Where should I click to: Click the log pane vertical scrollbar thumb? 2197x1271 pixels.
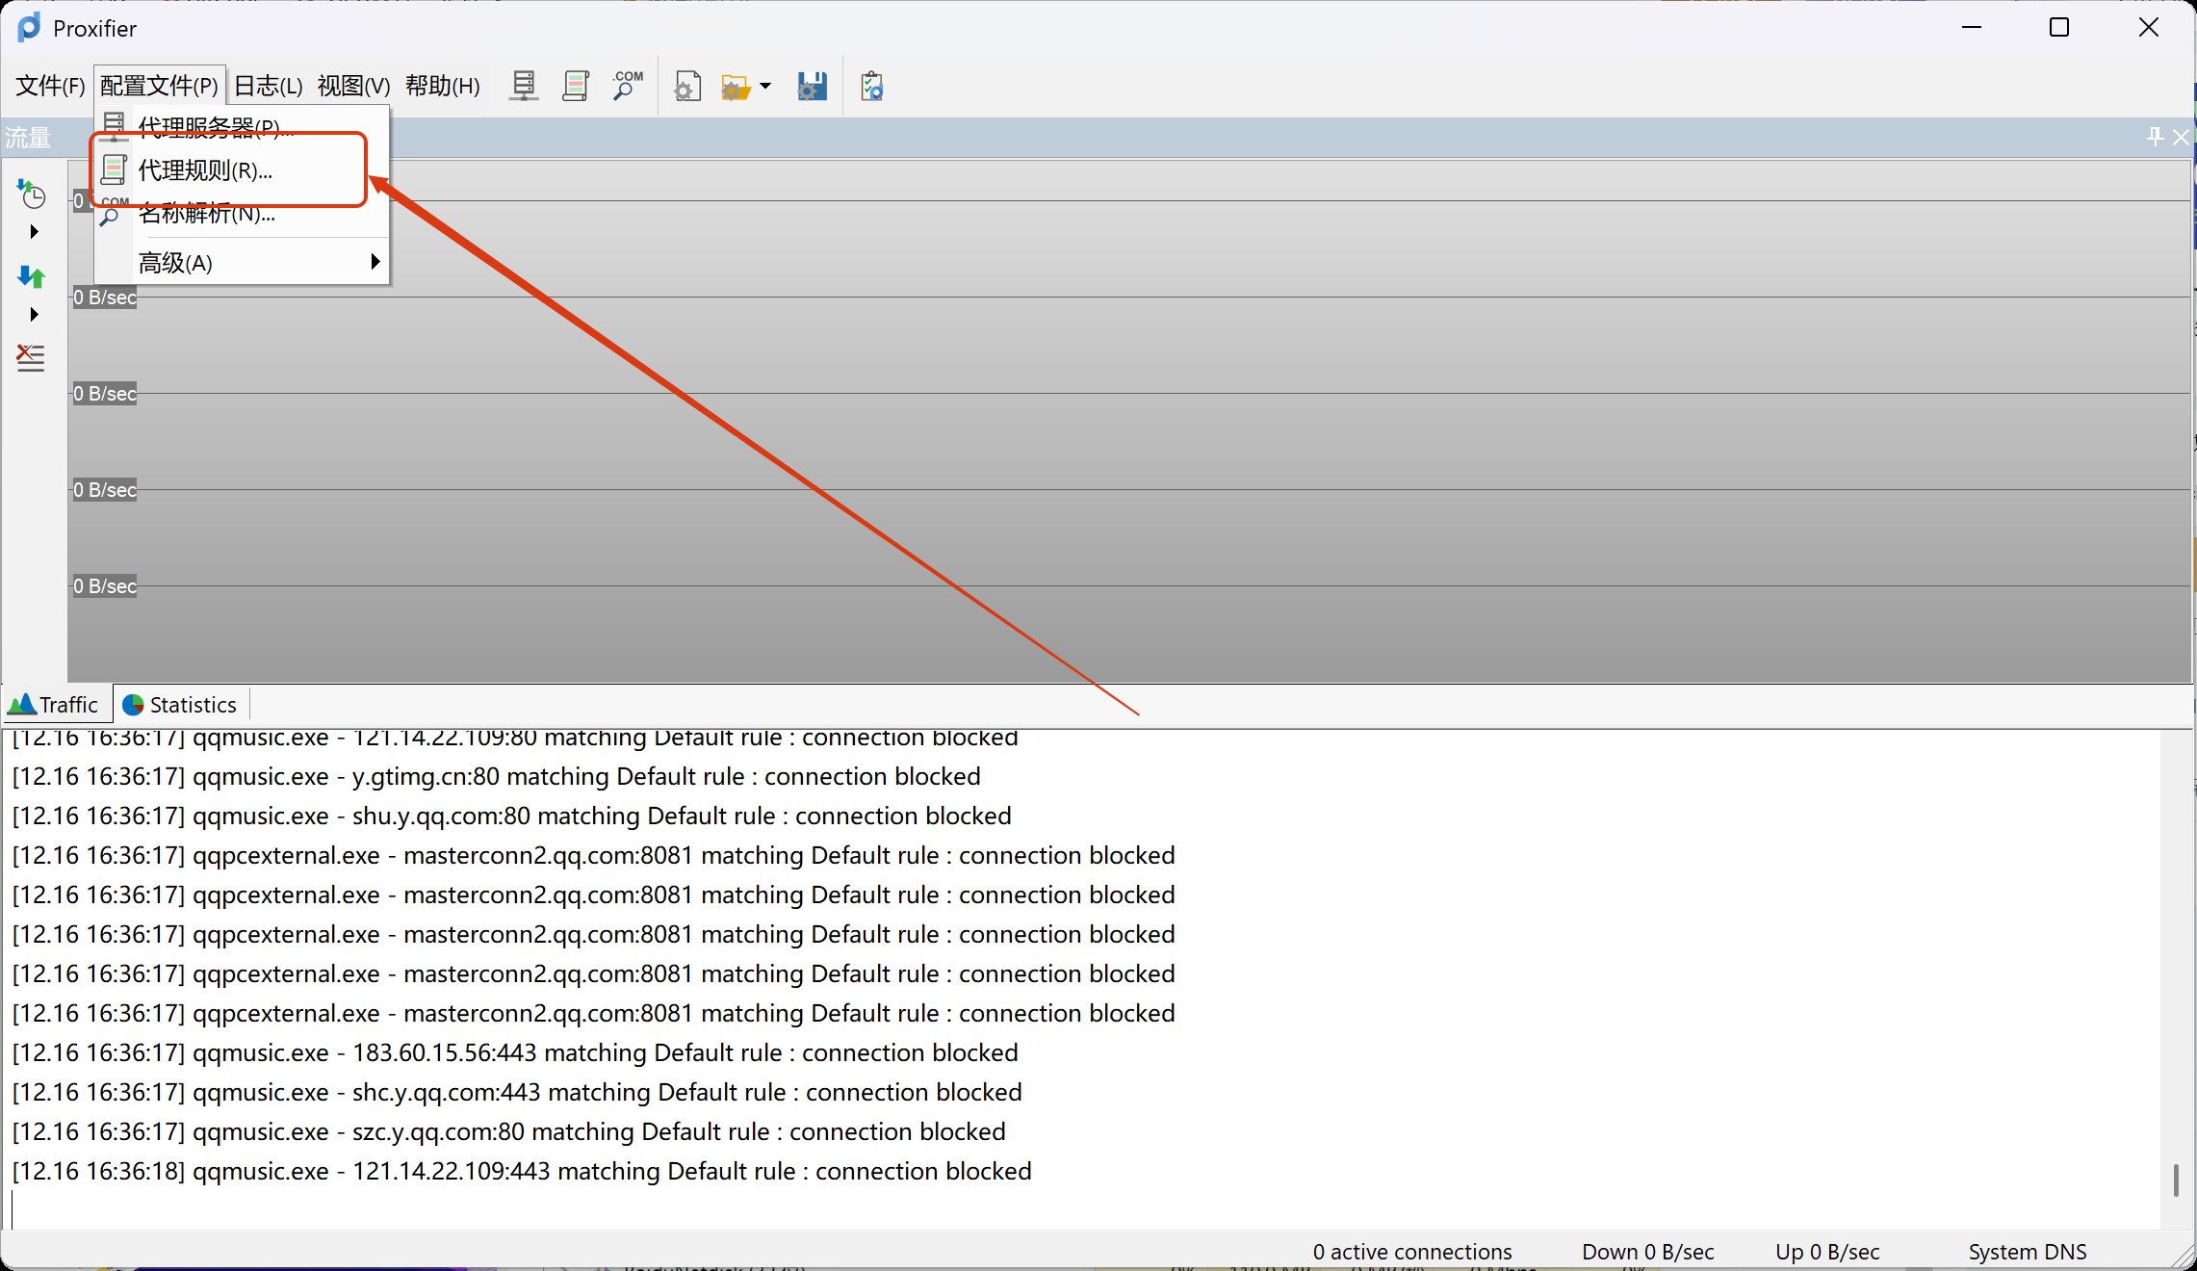click(x=2176, y=1180)
